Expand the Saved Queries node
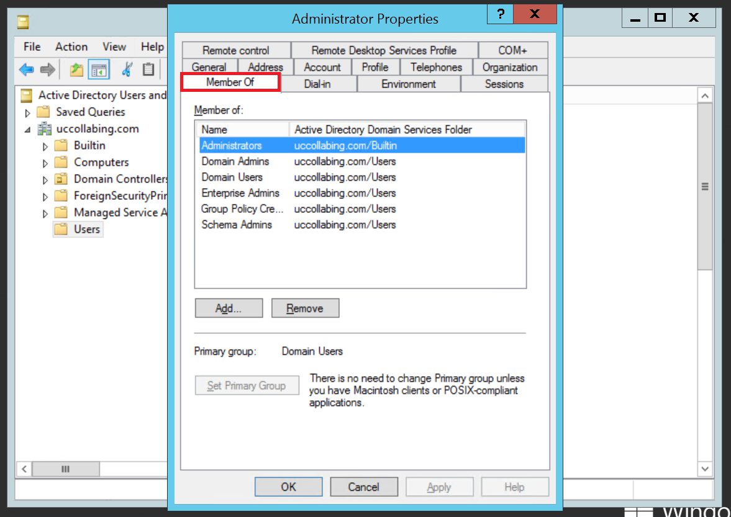Viewport: 731px width, 517px height. (27, 113)
